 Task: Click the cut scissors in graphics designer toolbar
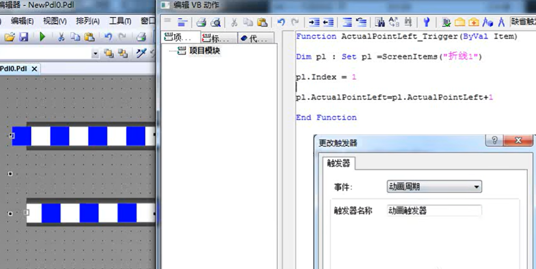click(x=61, y=37)
